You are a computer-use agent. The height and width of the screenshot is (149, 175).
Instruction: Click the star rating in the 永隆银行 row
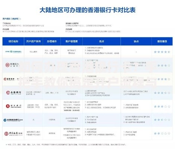point(162,93)
